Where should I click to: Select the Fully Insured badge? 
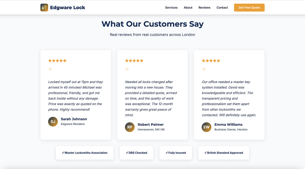pos(176,153)
